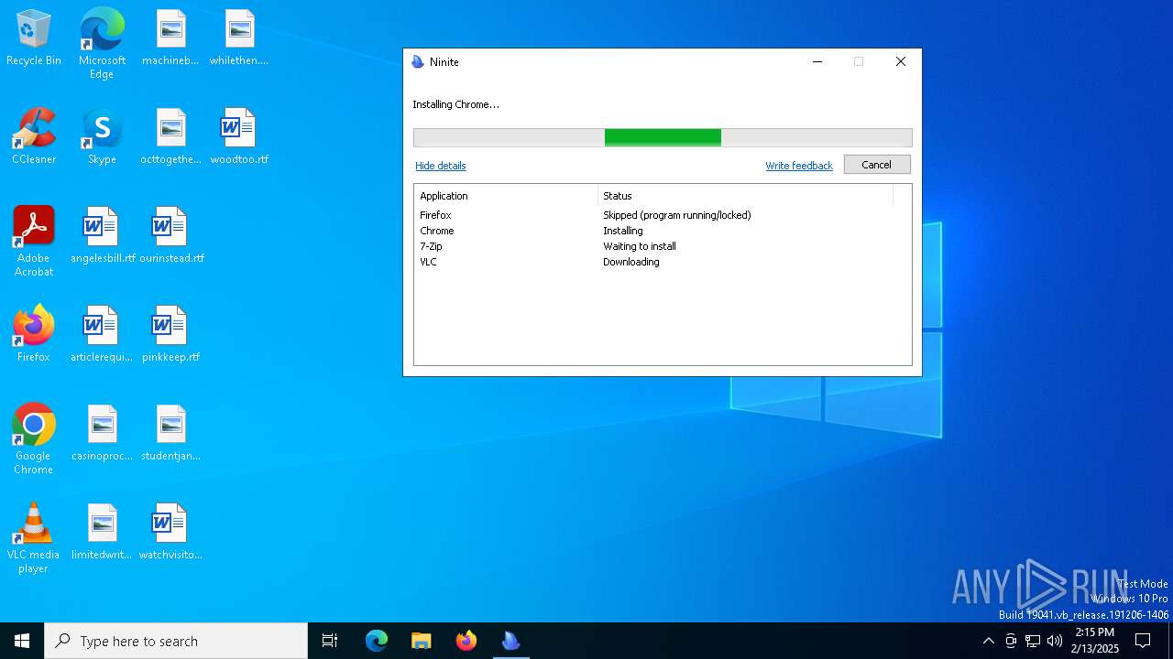The width and height of the screenshot is (1173, 659).
Task: Click the Hide details link
Action: [441, 166]
